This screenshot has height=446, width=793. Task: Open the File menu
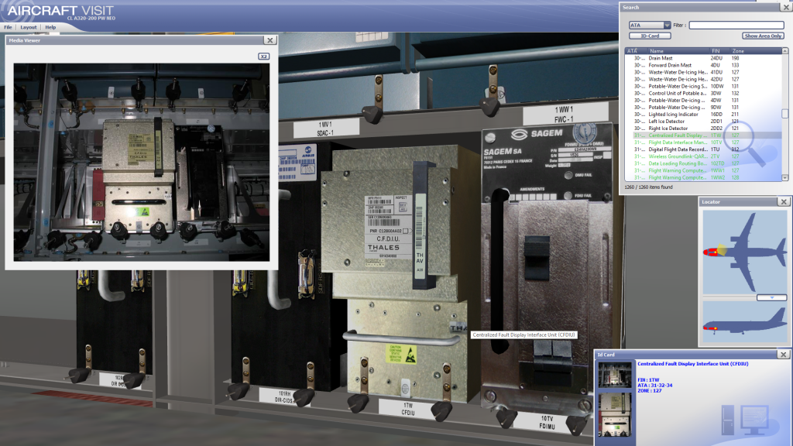(8, 27)
